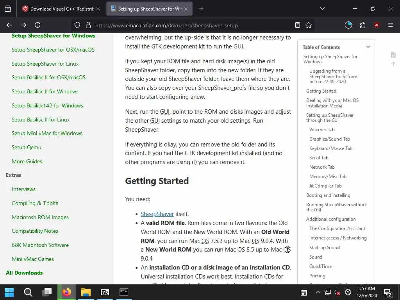Jump to Jit Compiler Tab in contents

coord(325,186)
